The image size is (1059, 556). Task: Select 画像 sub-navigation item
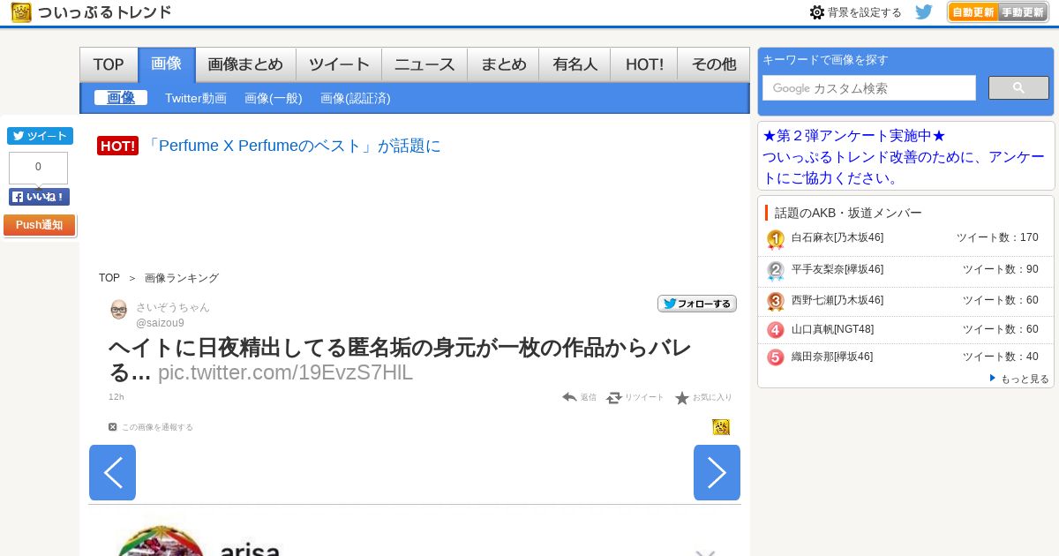pyautogui.click(x=121, y=98)
